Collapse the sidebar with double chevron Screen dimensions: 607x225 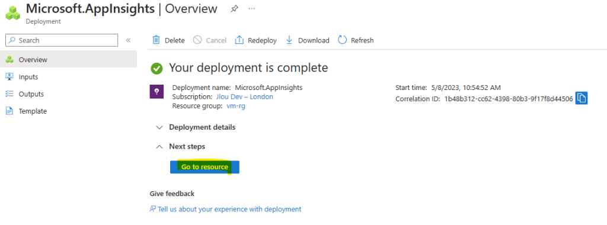128,40
